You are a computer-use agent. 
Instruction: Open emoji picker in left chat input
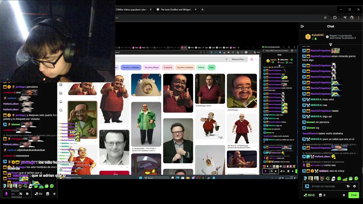click(x=27, y=194)
